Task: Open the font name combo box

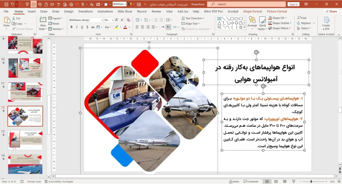Action: pyautogui.click(x=86, y=20)
